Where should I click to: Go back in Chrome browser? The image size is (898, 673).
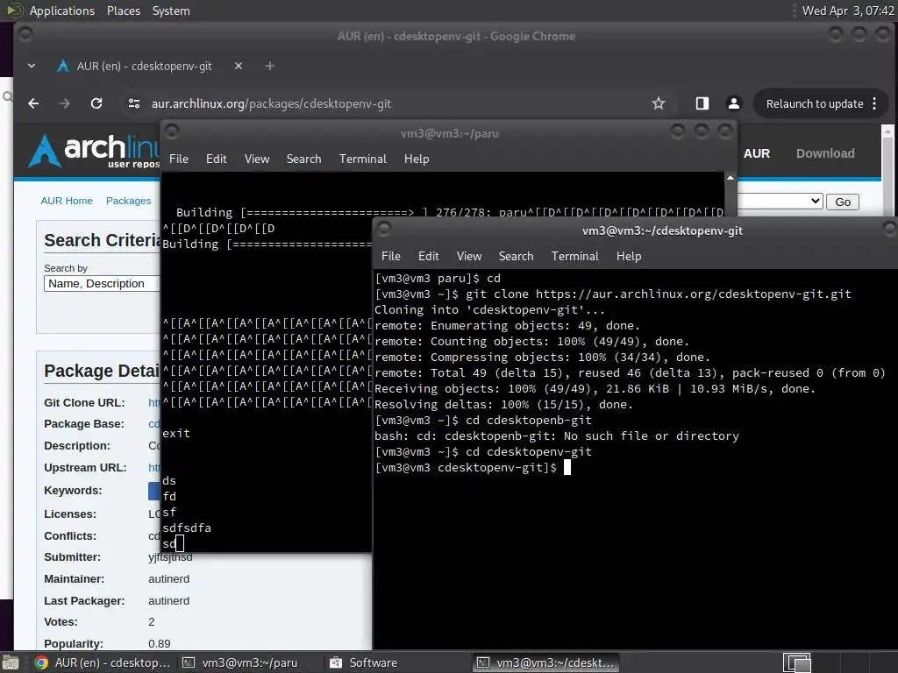point(33,103)
